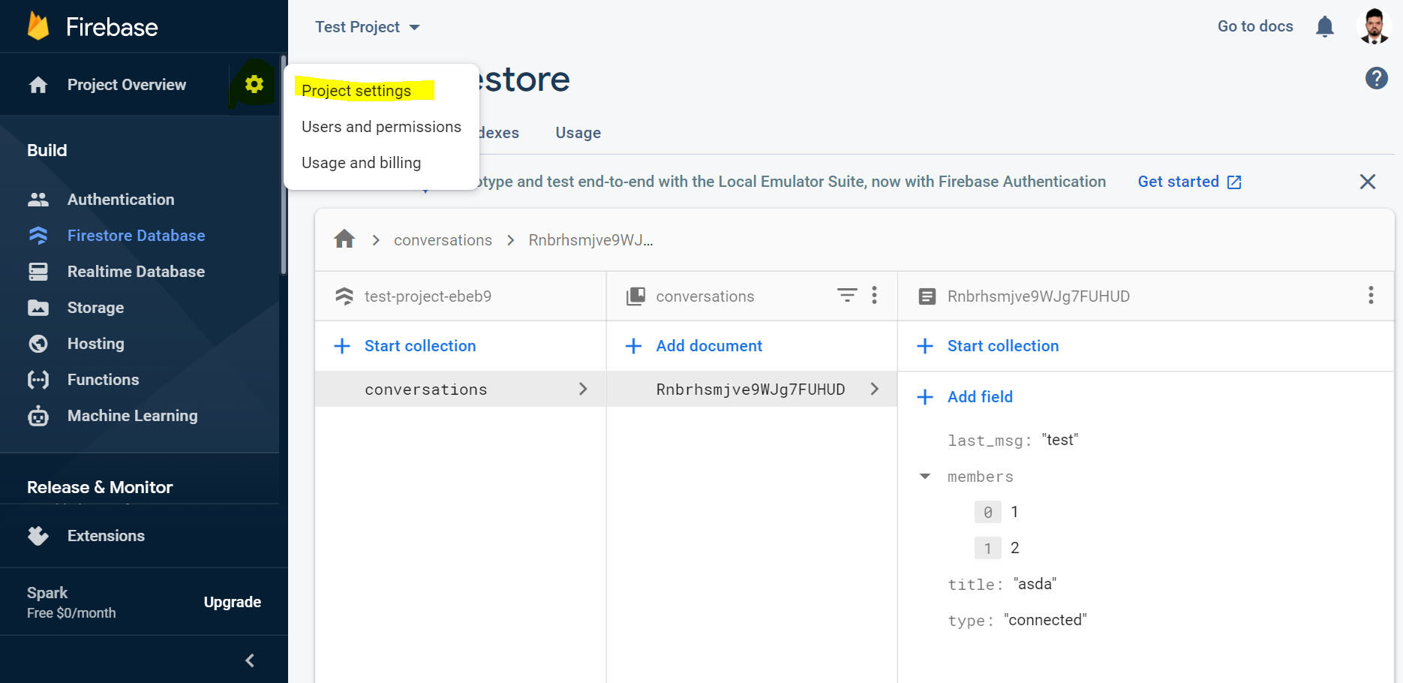1403x683 pixels.
Task: Open the conversations collection filter icon
Action: 847,295
